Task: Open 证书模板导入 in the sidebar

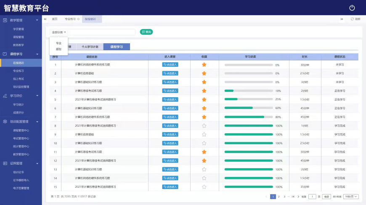Action: [x=21, y=180]
